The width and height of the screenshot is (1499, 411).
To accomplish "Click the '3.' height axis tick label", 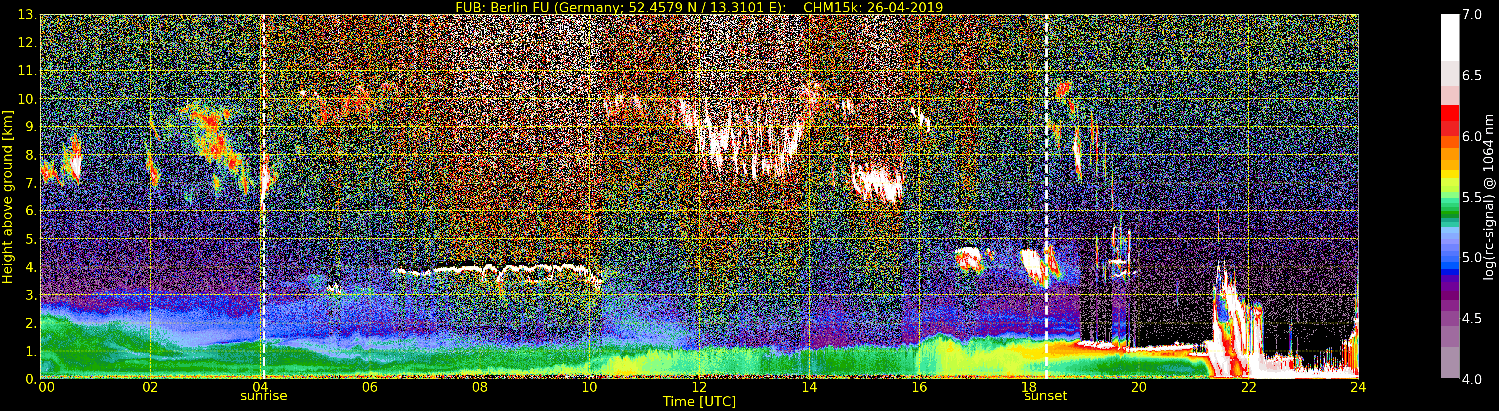I will pyautogui.click(x=31, y=295).
